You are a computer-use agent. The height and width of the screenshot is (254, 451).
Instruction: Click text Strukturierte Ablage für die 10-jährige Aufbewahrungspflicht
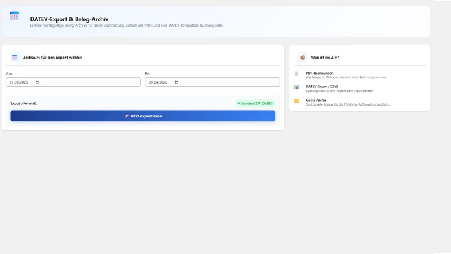click(347, 104)
